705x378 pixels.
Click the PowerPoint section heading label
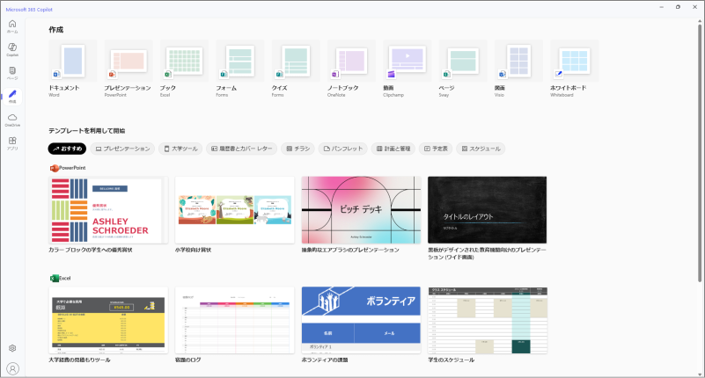click(72, 168)
